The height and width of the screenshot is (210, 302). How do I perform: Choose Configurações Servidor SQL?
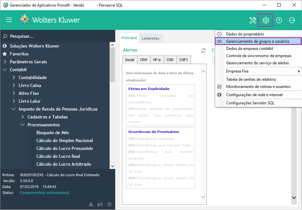258,103
